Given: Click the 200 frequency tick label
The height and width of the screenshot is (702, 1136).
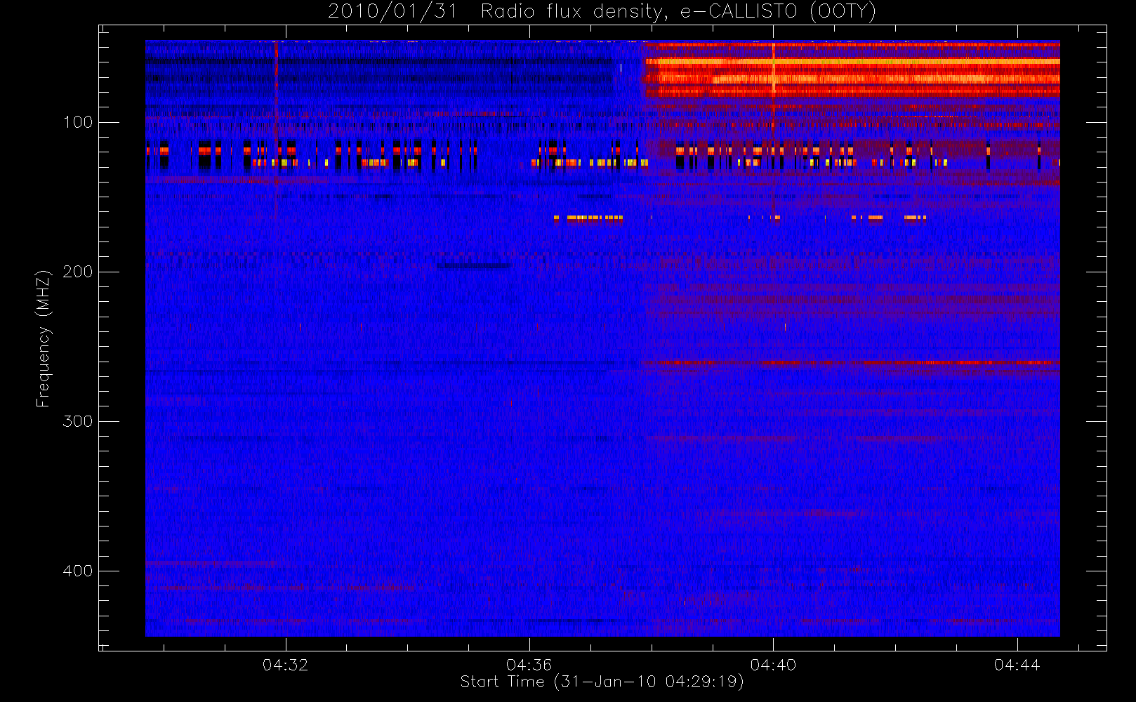Looking at the screenshot, I should click(x=77, y=272).
